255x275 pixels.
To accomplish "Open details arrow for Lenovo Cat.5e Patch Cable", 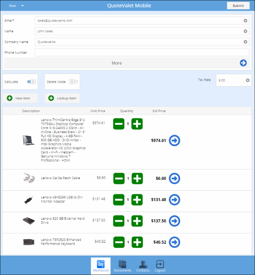I will 174,178.
